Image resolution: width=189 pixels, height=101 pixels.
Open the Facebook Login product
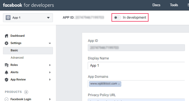point(21,99)
